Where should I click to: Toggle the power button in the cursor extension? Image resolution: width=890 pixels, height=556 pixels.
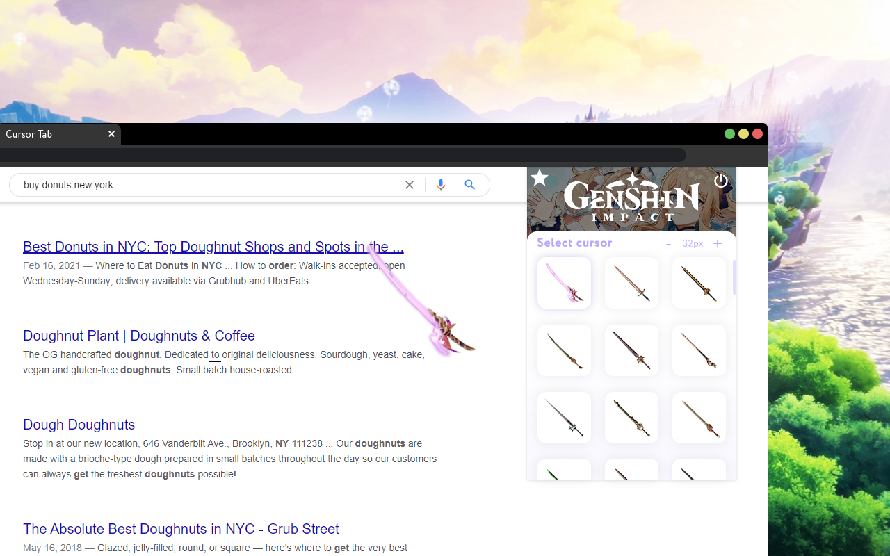(x=721, y=181)
